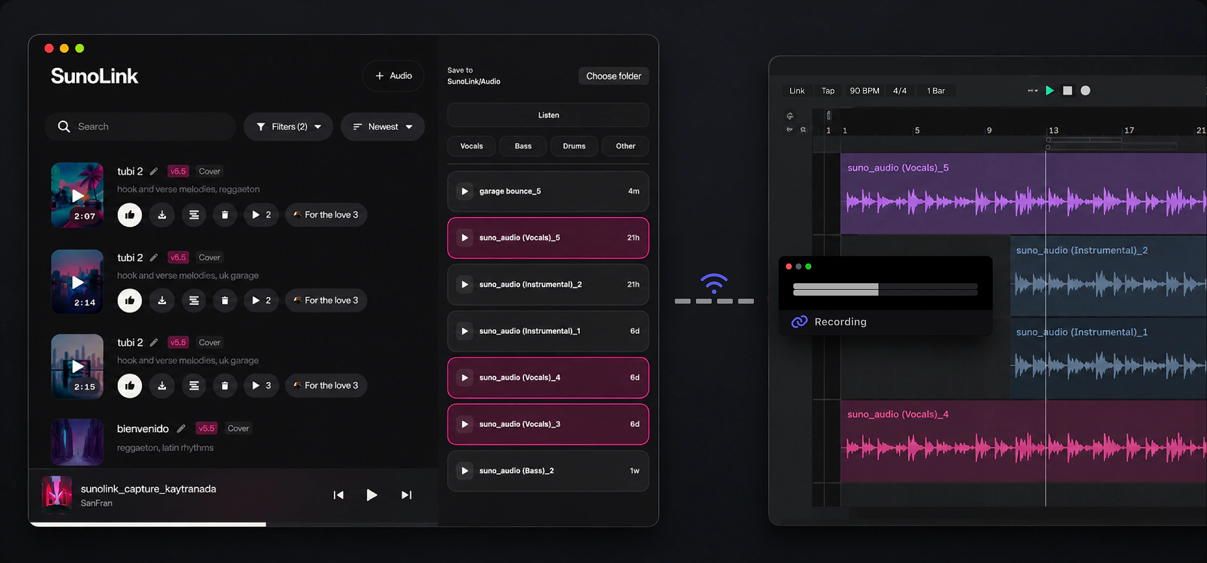The width and height of the screenshot is (1207, 563).
Task: Play suno_audio (Vocals)_3 file
Action: tap(465, 424)
